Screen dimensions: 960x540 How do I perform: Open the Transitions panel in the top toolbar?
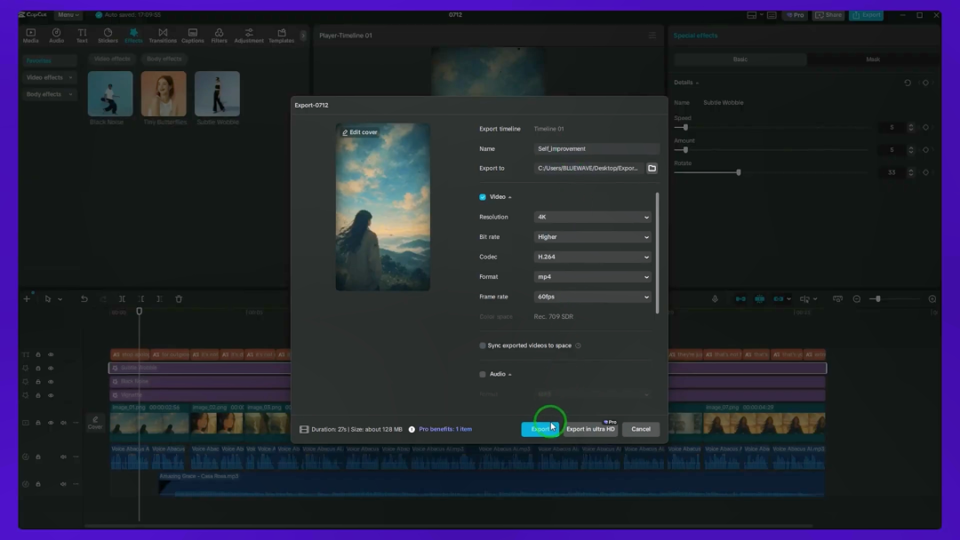163,36
